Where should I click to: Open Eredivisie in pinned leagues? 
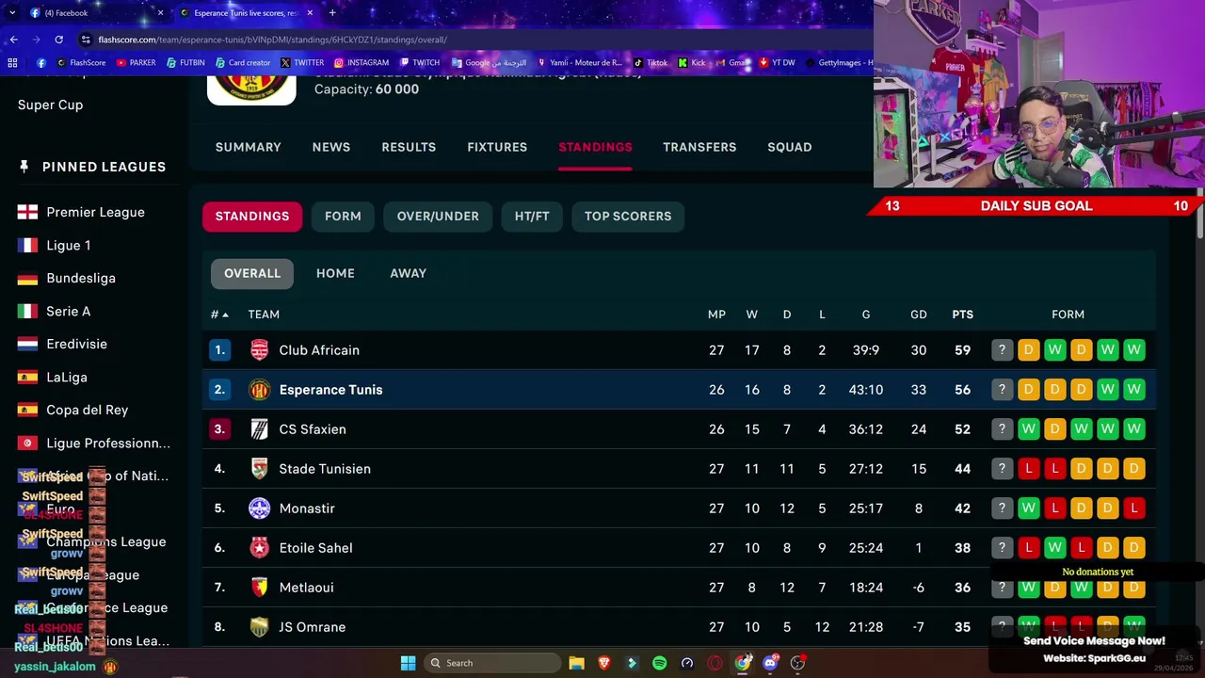pos(76,344)
